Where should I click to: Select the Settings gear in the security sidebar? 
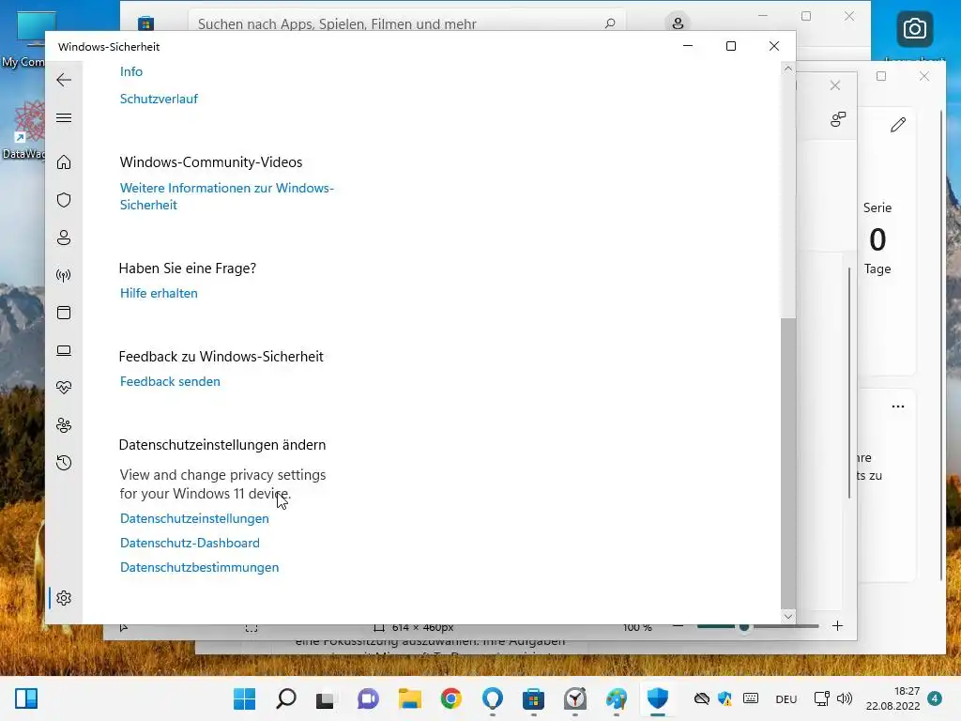click(x=64, y=598)
